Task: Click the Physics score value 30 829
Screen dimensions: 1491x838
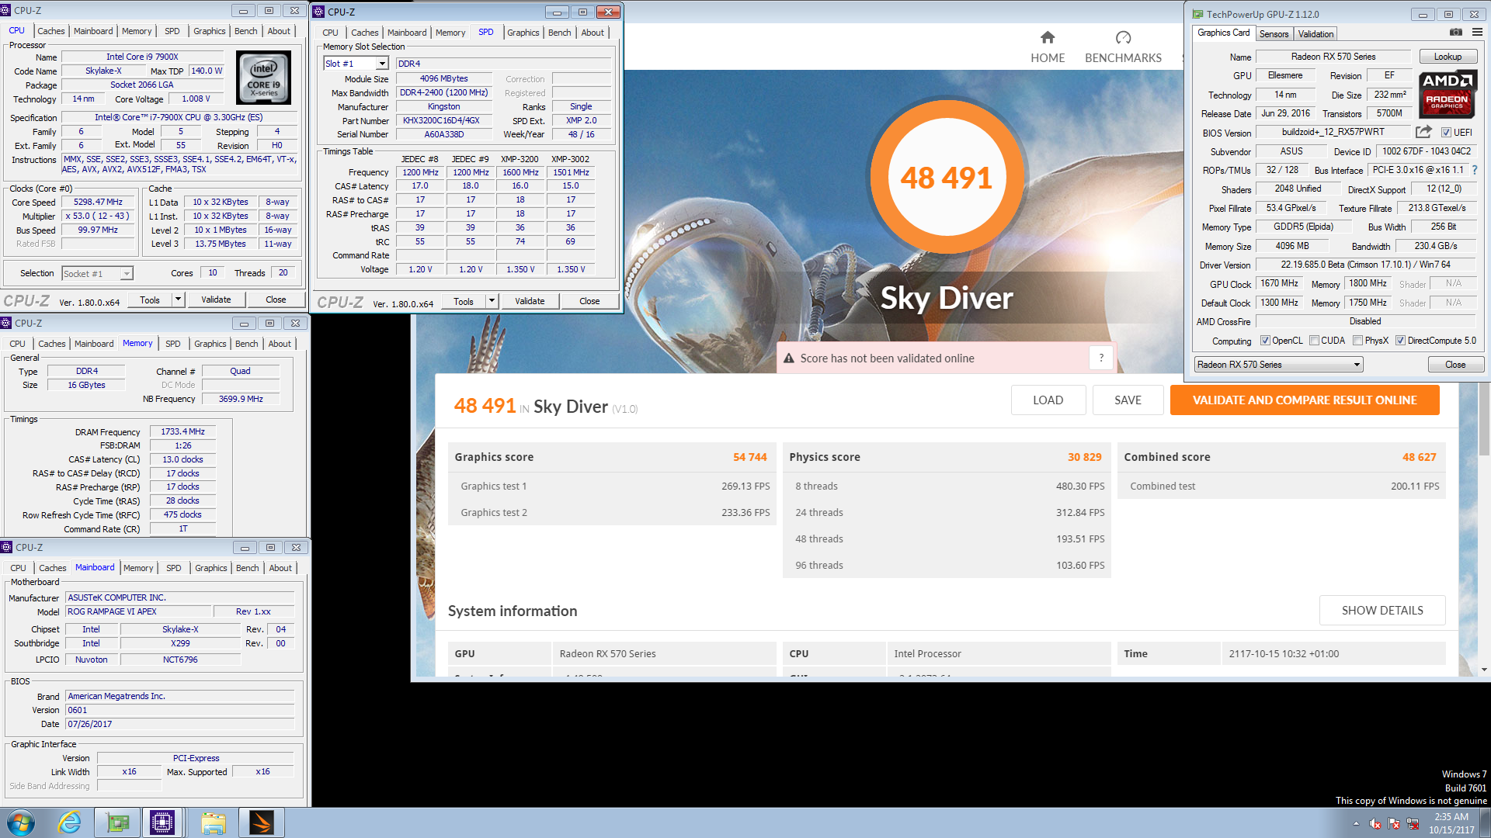Action: point(1084,457)
